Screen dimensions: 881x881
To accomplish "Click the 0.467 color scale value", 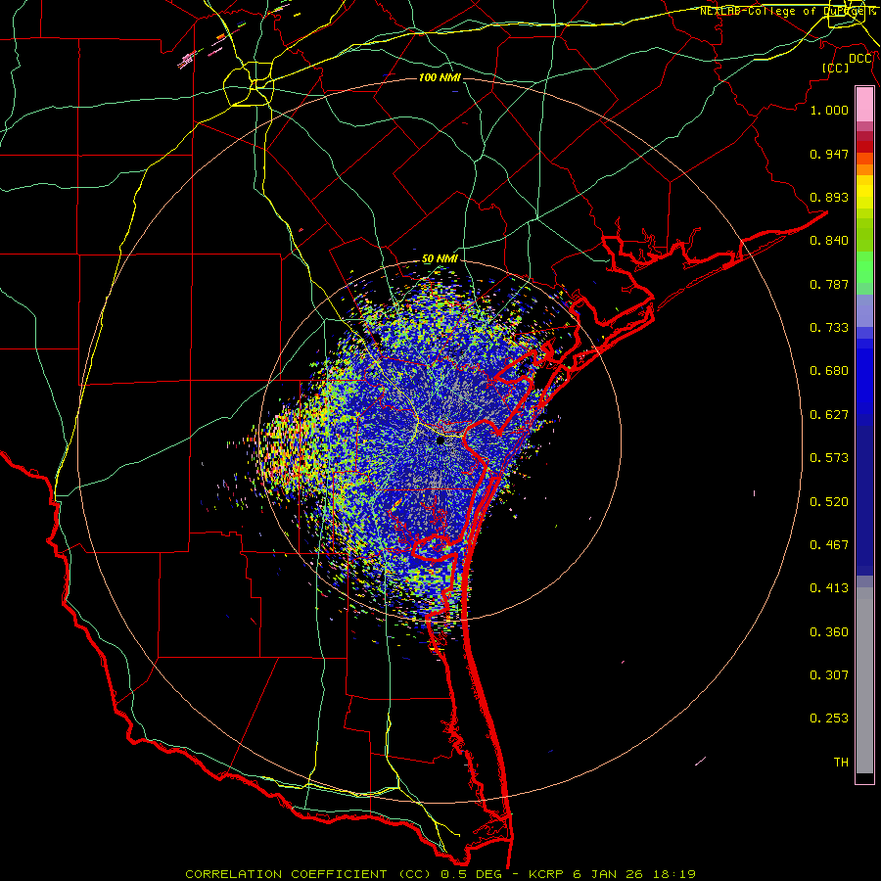I will 829,545.
